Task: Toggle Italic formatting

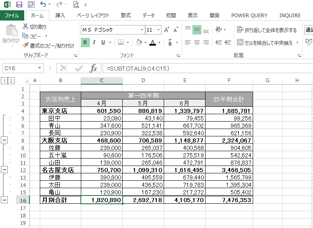Action: [x=94, y=42]
